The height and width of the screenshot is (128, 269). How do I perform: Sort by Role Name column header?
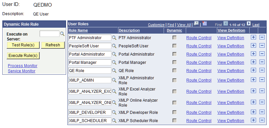[78, 30]
